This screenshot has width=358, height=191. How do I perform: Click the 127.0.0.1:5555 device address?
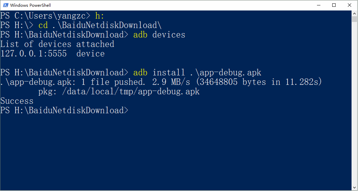[x=34, y=54]
